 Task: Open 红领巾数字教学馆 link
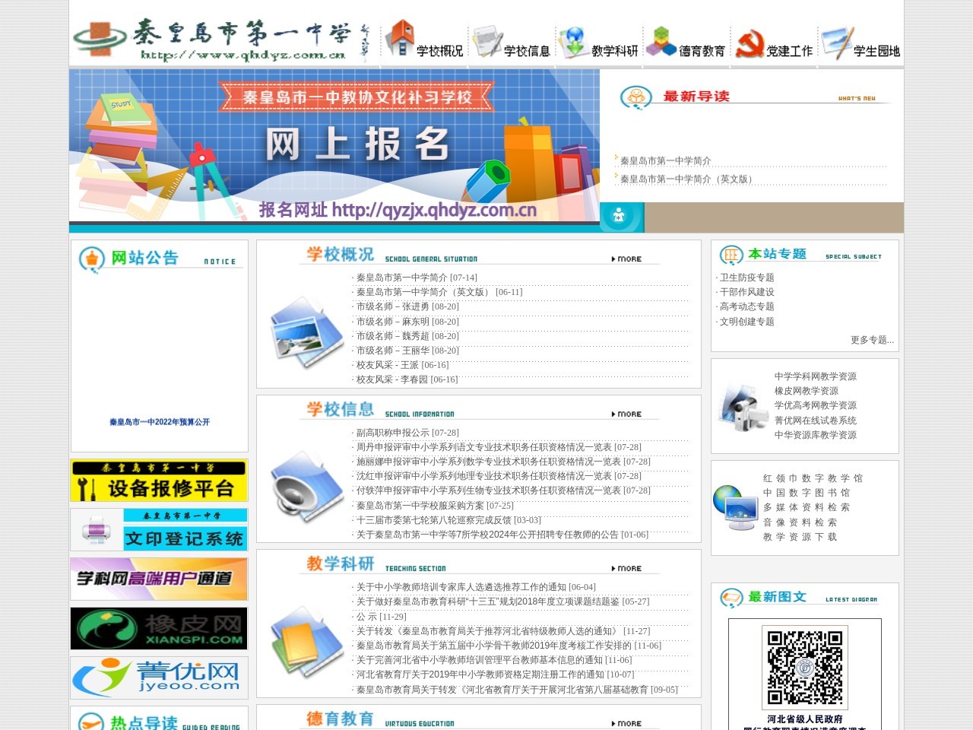pyautogui.click(x=813, y=478)
